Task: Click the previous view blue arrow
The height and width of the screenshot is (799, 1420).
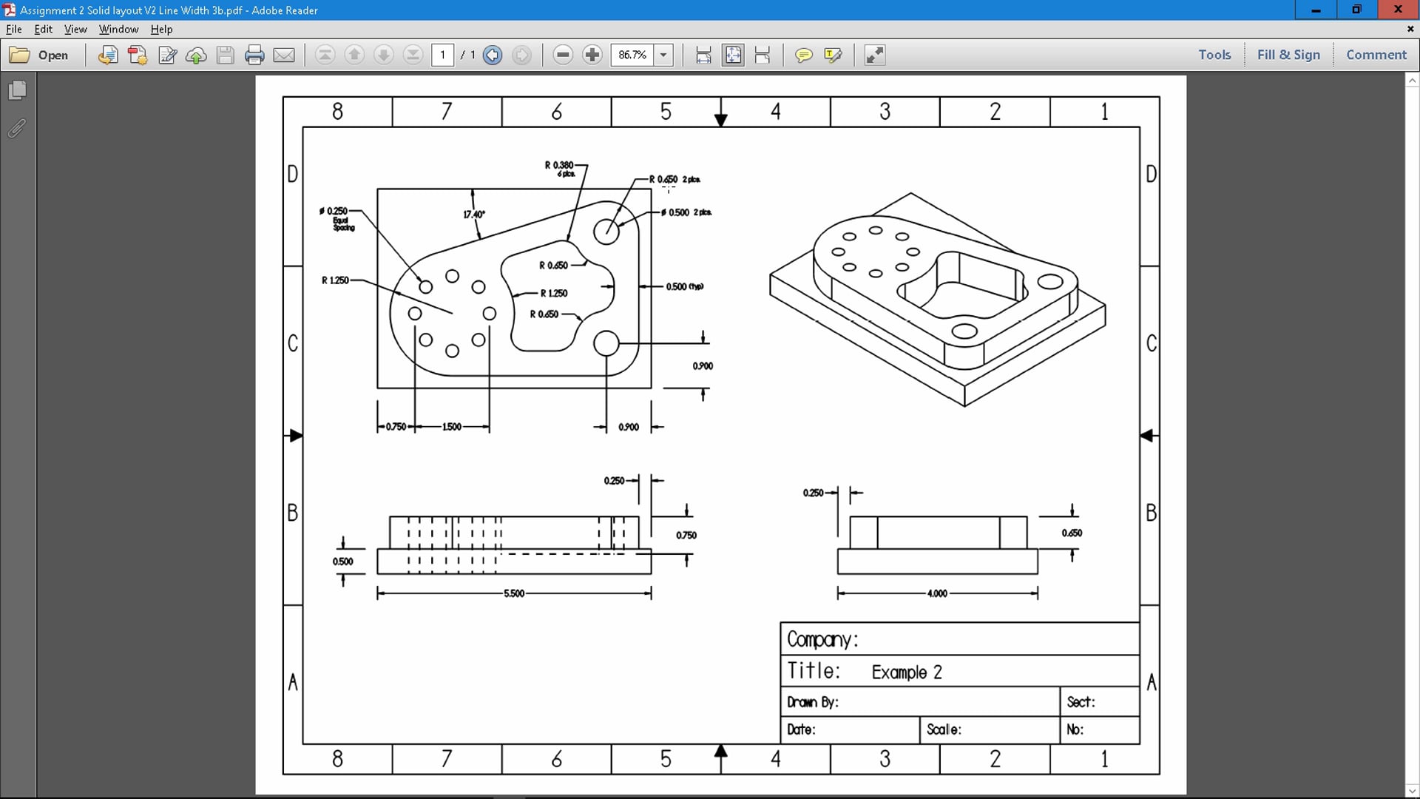Action: tap(493, 55)
